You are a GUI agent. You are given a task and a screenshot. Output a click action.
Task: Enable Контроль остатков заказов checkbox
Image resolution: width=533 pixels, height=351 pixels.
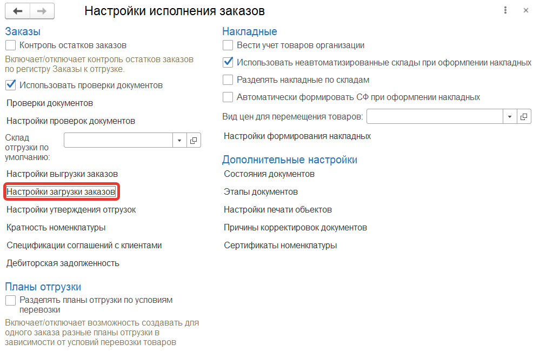coord(10,45)
